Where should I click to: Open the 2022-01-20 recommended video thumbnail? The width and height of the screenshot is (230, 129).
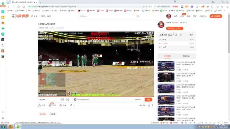[x=166, y=89]
